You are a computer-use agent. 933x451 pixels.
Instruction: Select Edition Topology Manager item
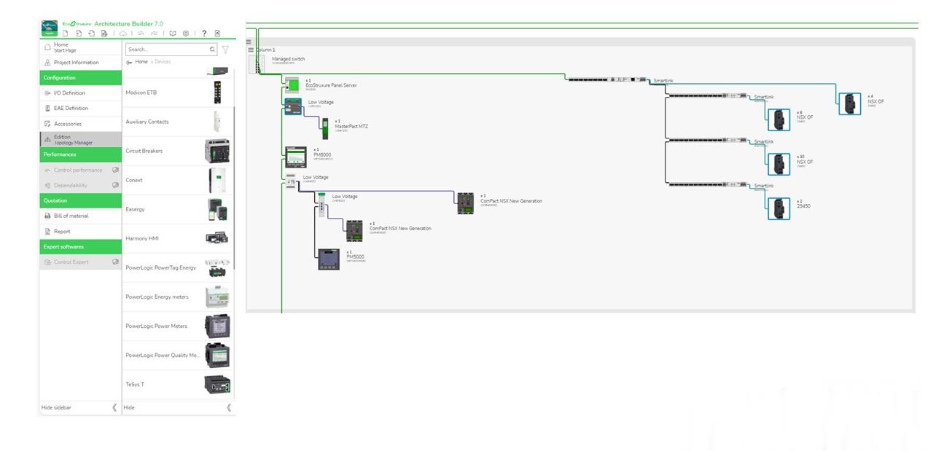click(x=80, y=139)
